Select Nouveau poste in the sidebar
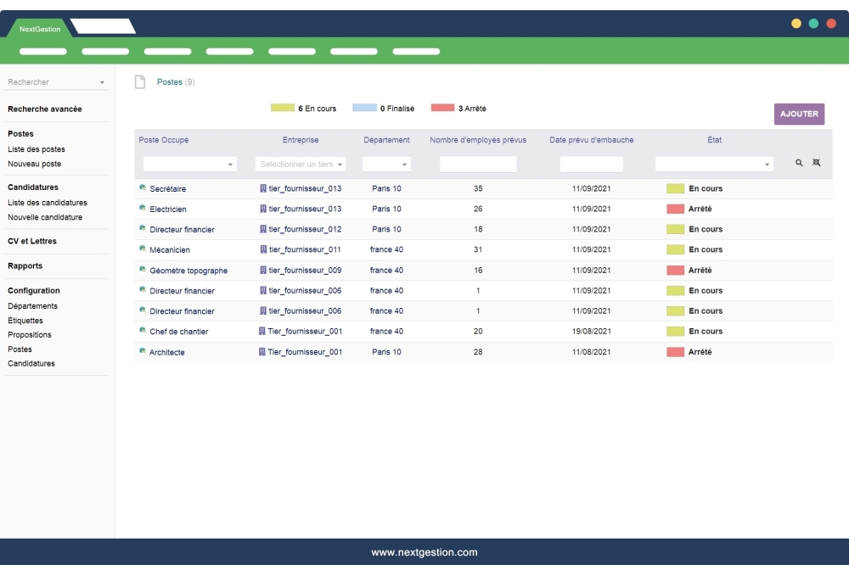Viewport: 849px width, 576px height. coord(35,164)
